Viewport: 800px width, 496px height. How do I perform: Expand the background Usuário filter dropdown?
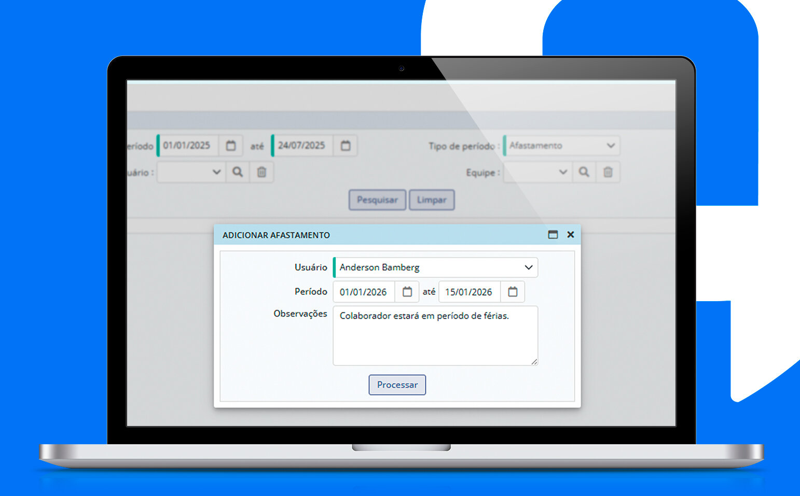point(191,172)
